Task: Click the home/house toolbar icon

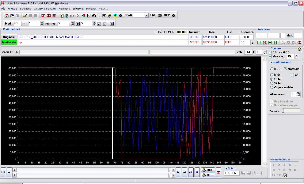Action: [x=7, y=15]
